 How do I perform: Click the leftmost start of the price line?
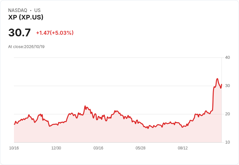(14, 124)
